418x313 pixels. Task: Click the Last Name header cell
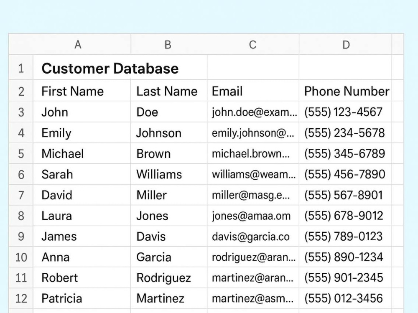click(x=169, y=90)
